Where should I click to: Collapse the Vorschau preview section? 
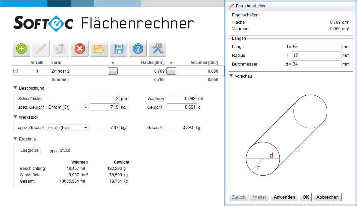pos(231,76)
